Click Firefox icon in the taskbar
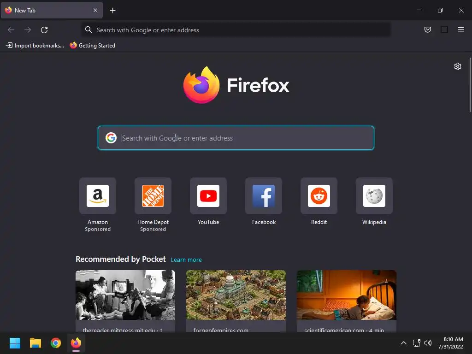The height and width of the screenshot is (354, 472). pyautogui.click(x=76, y=343)
